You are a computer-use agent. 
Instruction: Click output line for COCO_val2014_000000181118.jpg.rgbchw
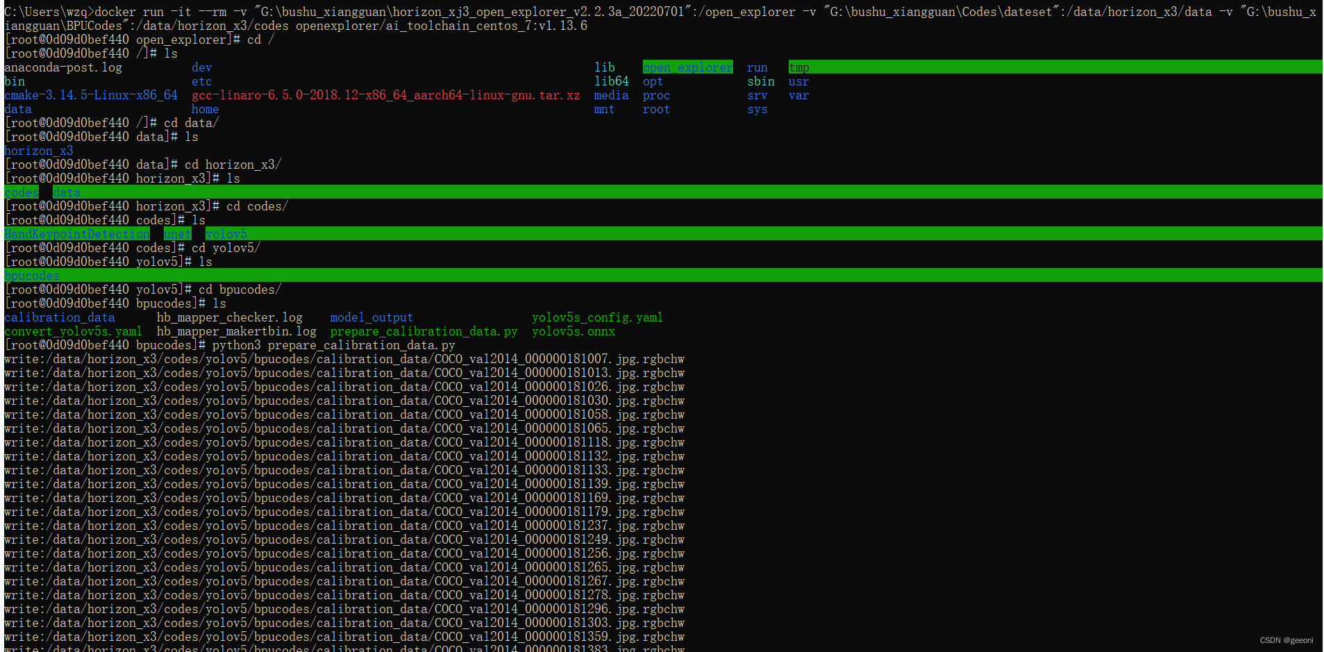[x=344, y=442]
